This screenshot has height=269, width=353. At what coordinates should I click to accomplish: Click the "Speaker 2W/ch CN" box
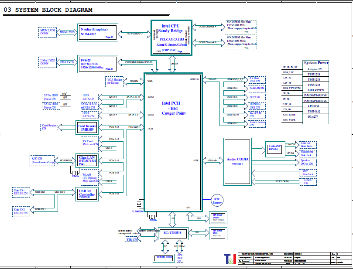point(308,162)
